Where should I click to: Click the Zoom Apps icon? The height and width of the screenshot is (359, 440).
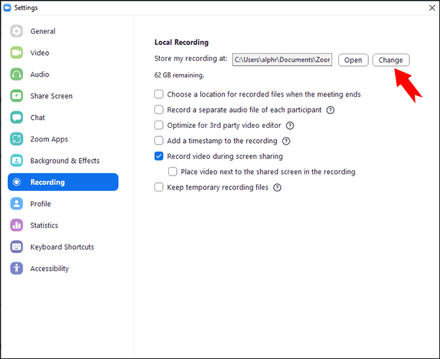(17, 139)
